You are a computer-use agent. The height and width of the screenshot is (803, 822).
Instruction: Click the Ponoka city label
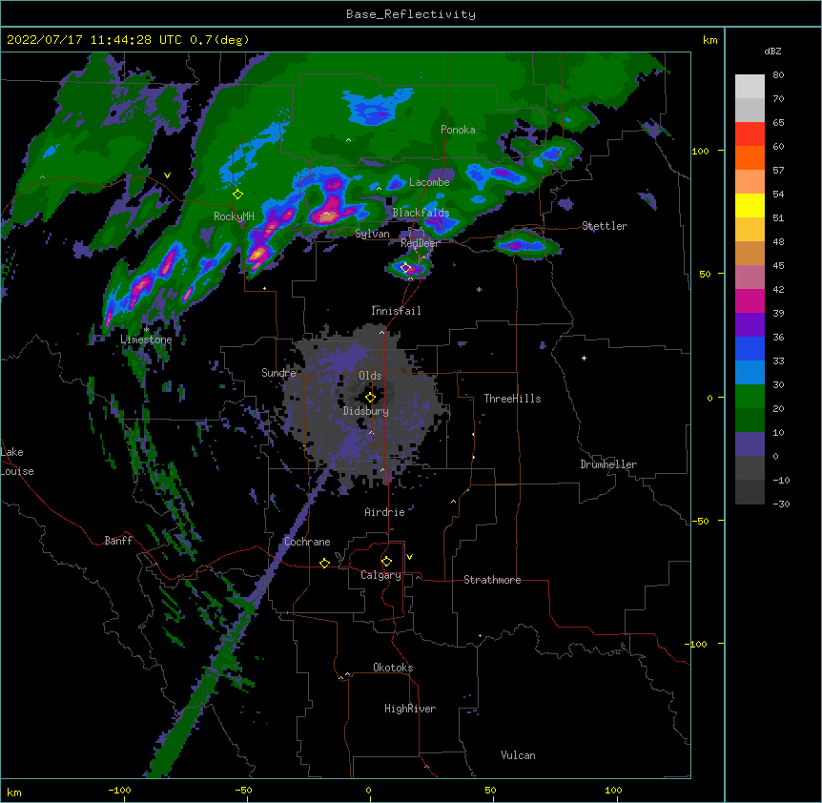click(458, 130)
